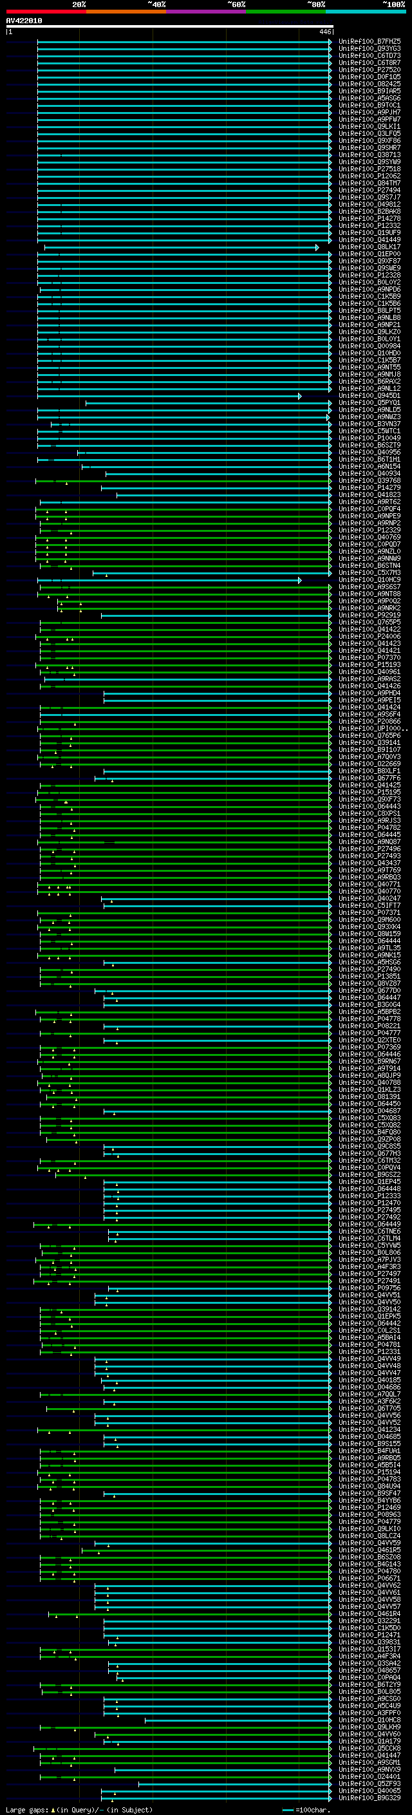The width and height of the screenshot is (412, 1815).
Task: Click the UniRef100_Q10HD0 label
Action: pos(369,353)
